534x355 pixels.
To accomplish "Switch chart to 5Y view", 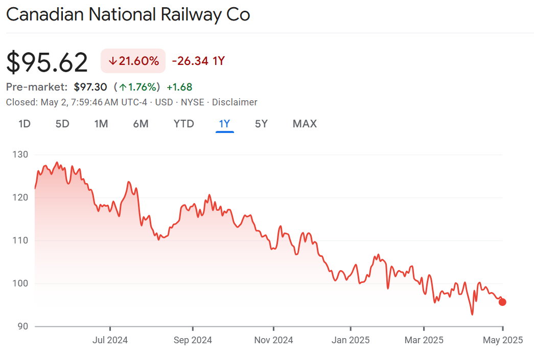I will click(261, 124).
